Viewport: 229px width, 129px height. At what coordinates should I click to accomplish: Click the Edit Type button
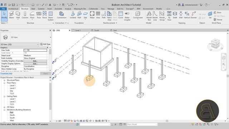click(45, 44)
